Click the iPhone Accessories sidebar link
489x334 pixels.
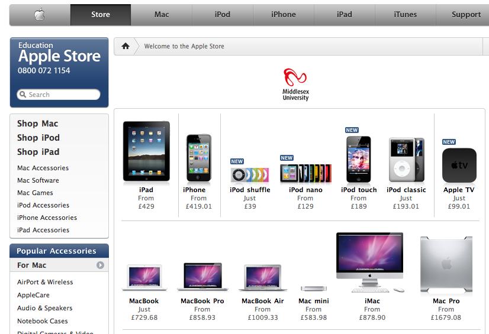[x=47, y=218]
